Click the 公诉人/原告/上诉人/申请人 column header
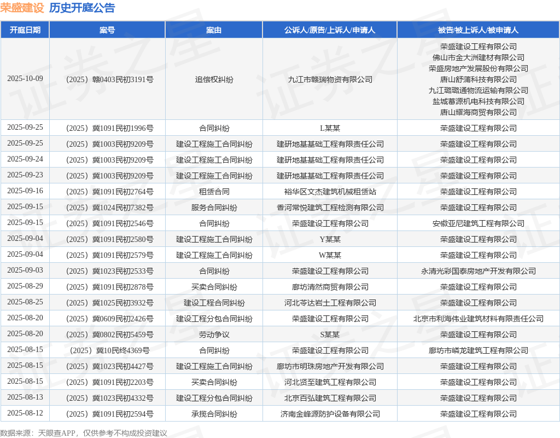The height and width of the screenshot is (438, 560). [x=330, y=30]
